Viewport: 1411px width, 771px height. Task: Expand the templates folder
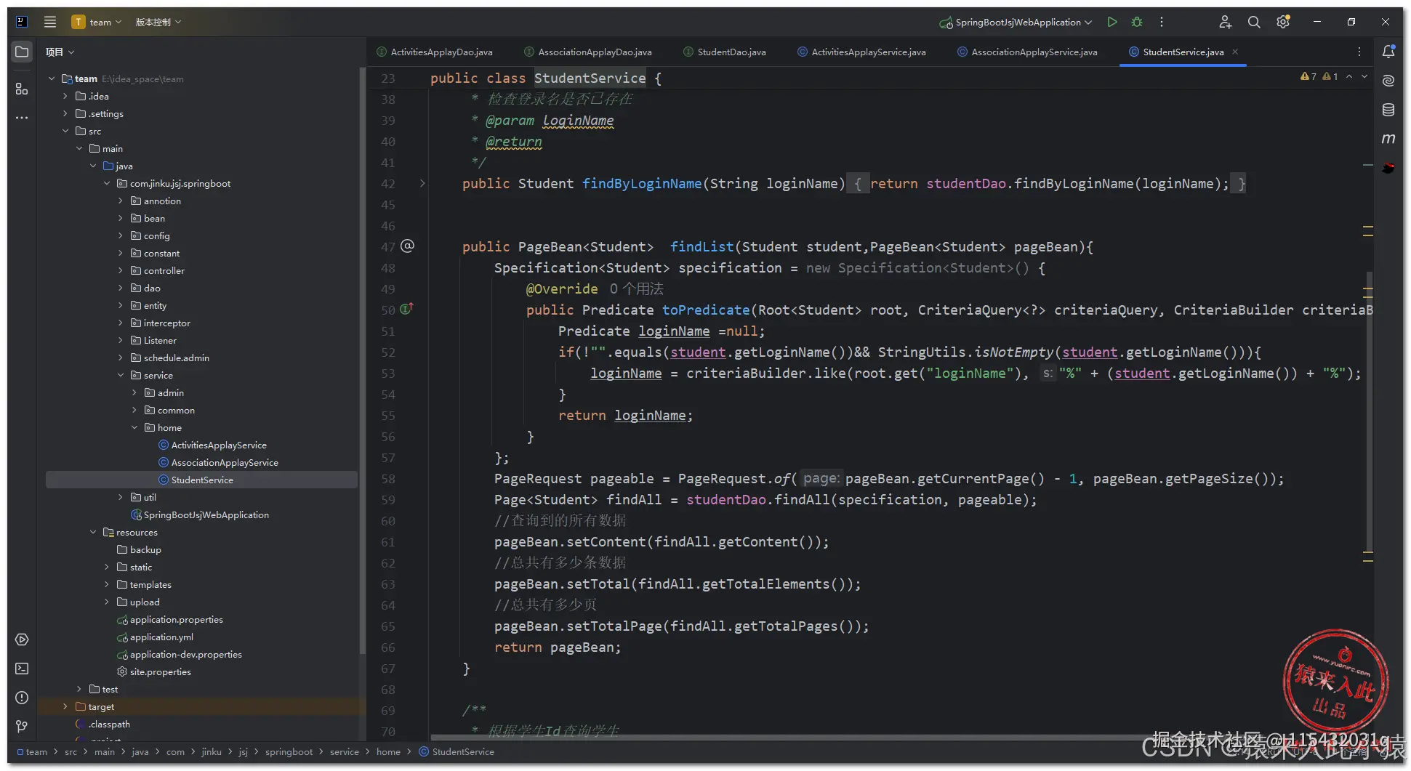(107, 584)
